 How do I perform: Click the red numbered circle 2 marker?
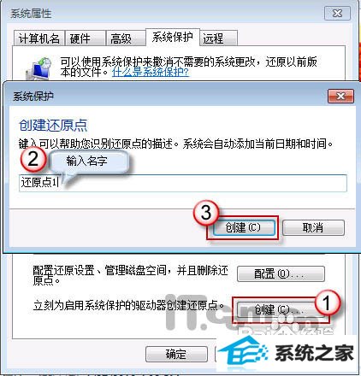pos(33,159)
